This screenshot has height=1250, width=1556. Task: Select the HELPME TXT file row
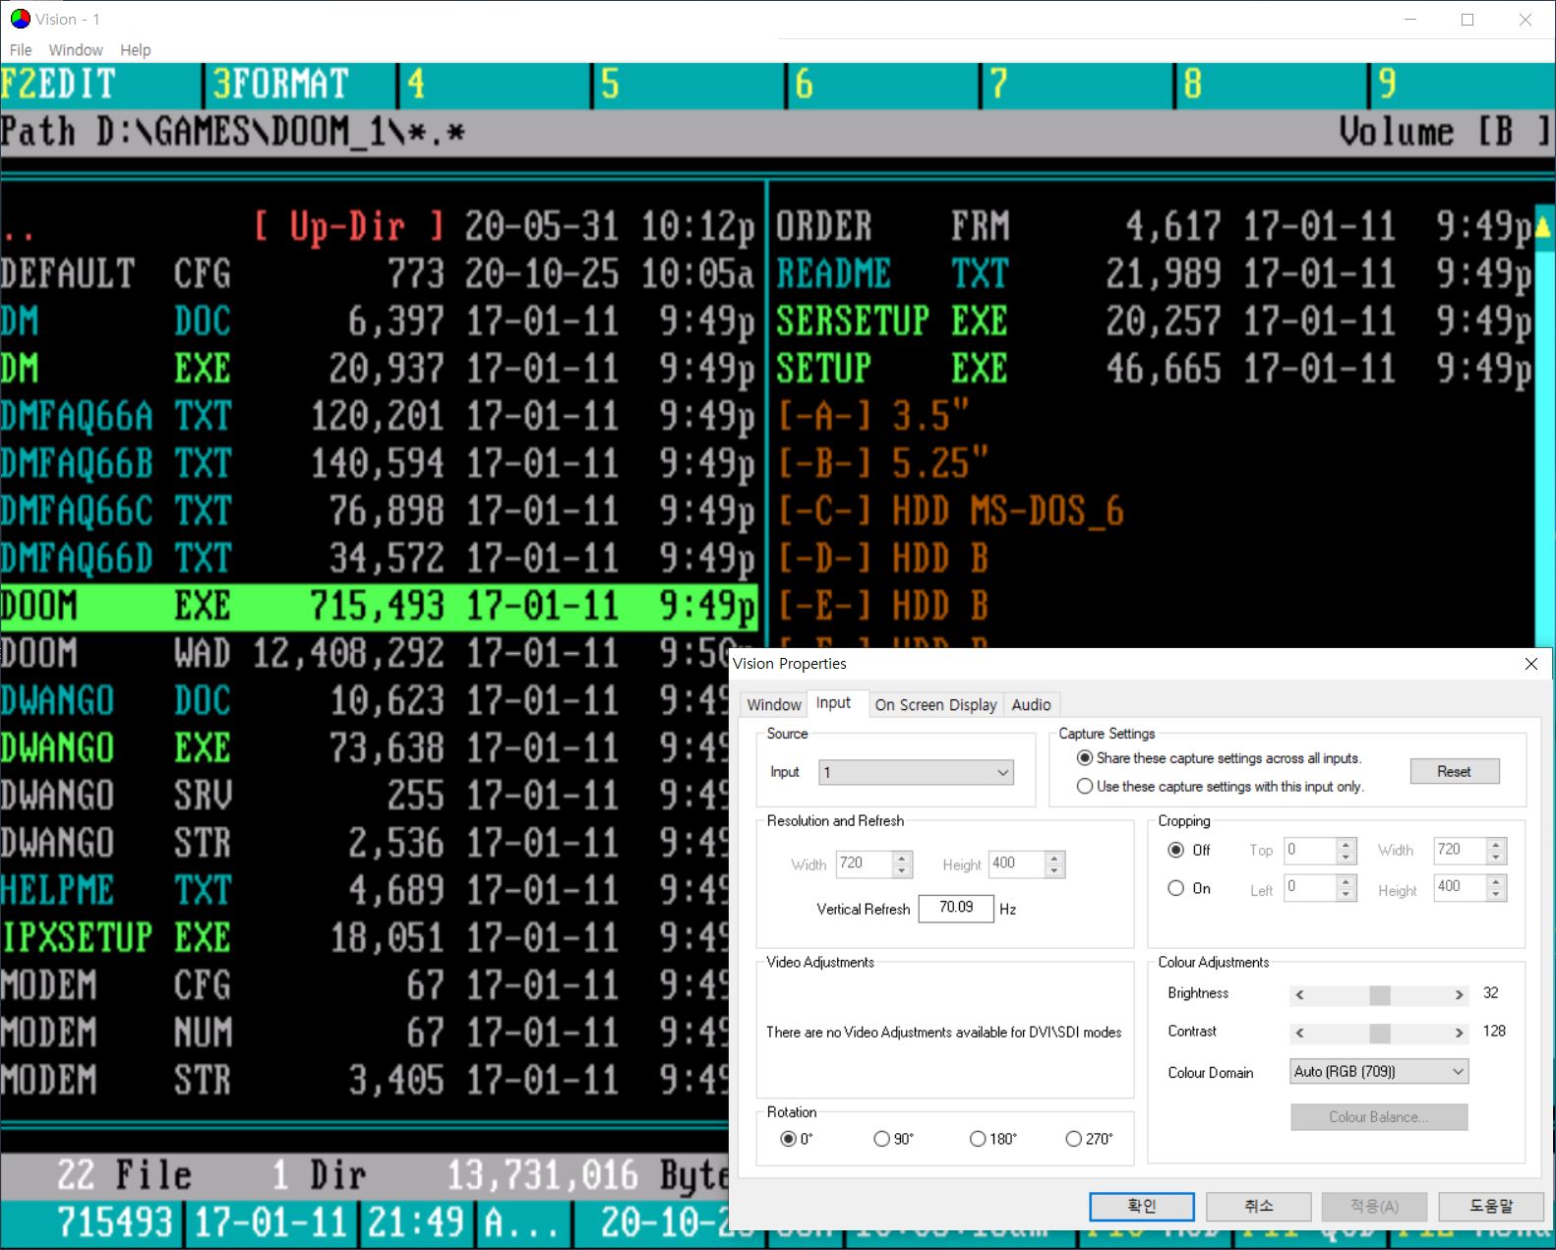click(x=366, y=891)
